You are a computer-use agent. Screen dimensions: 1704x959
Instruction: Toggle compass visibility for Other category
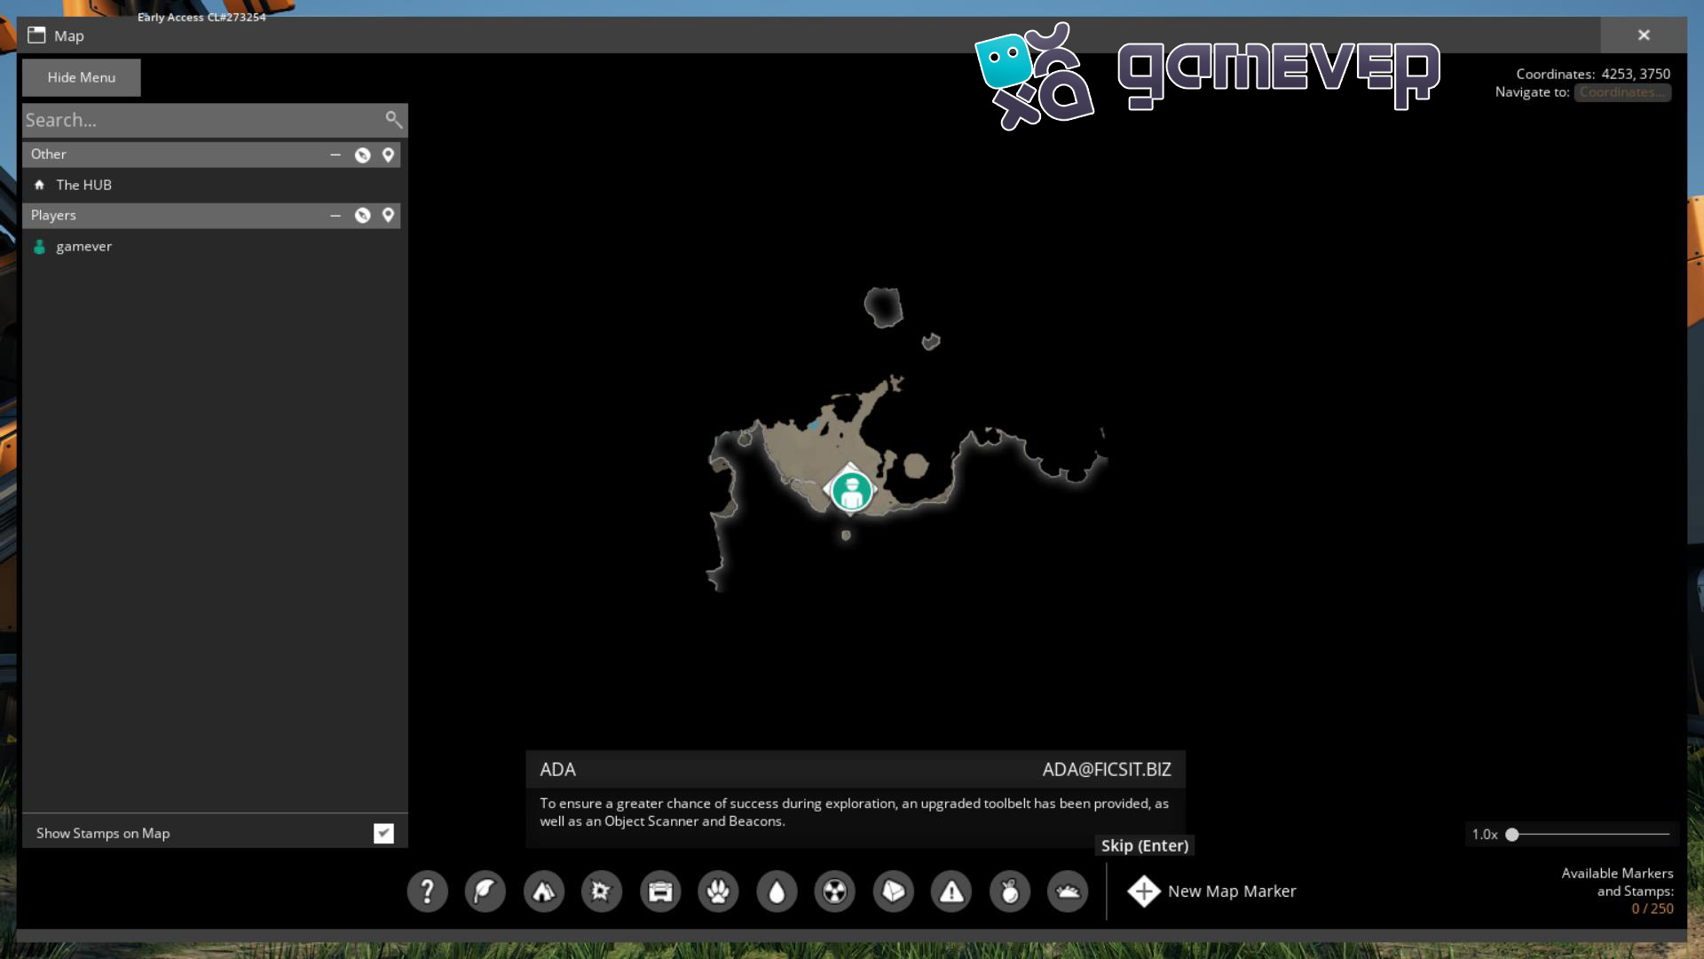pyautogui.click(x=362, y=155)
